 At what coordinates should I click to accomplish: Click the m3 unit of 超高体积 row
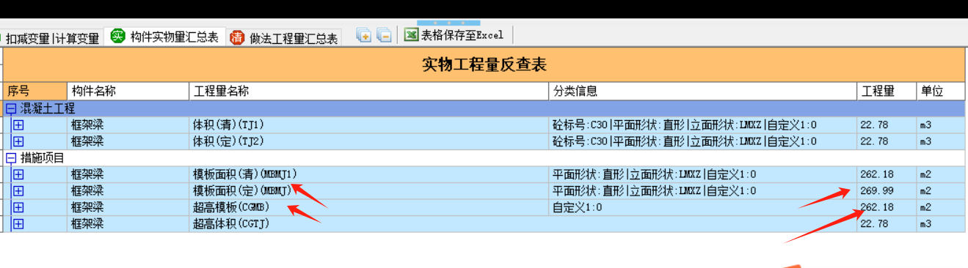(x=925, y=224)
